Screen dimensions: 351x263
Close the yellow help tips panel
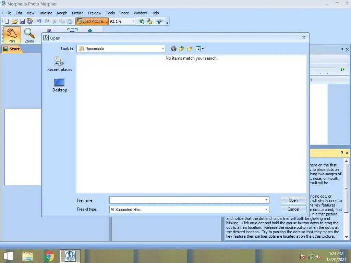pyautogui.click(x=347, y=153)
